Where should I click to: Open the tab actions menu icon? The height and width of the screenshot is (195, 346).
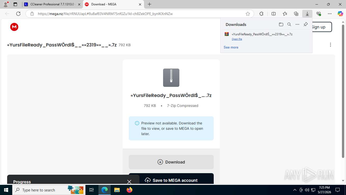pos(15,4)
